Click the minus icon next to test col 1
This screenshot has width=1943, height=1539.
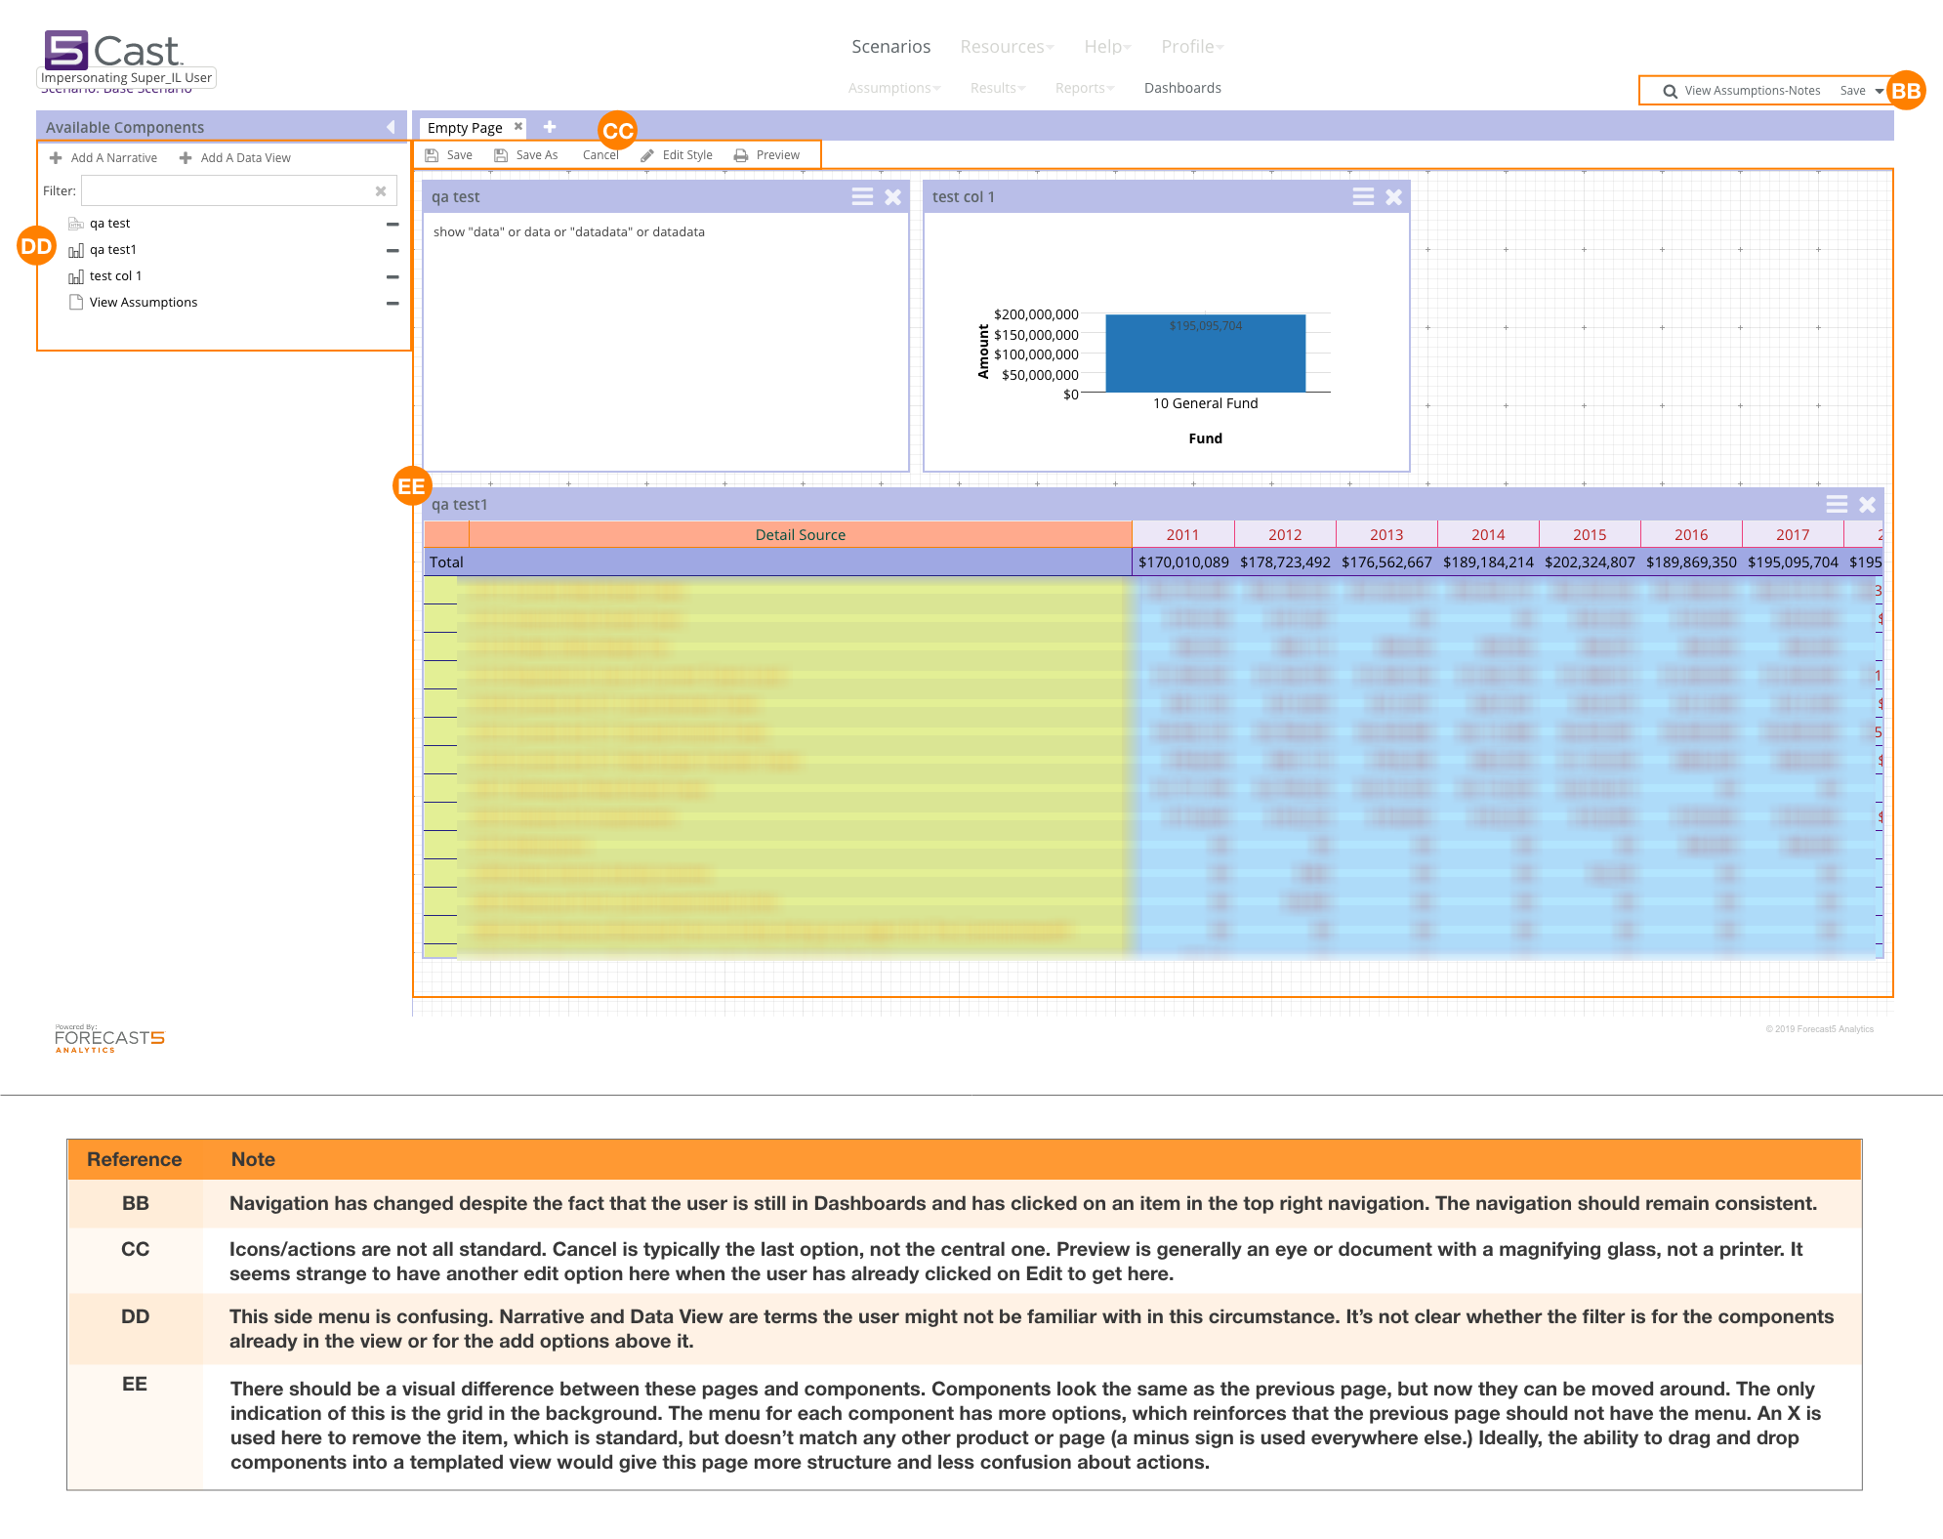[393, 276]
